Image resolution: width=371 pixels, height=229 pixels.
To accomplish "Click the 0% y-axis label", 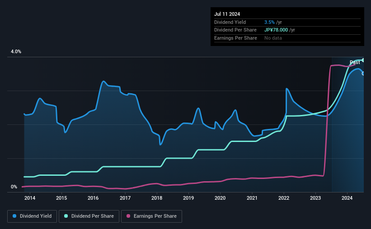I will coord(14,187).
